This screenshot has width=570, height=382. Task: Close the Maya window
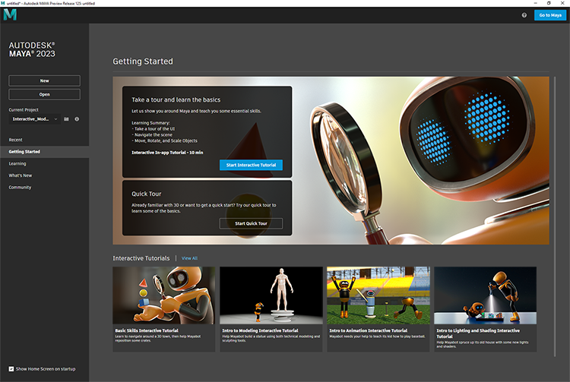point(562,3)
